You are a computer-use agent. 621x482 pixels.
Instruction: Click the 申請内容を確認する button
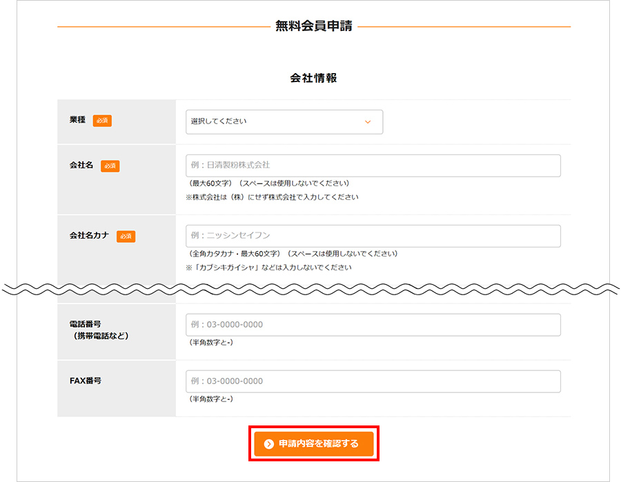click(314, 444)
